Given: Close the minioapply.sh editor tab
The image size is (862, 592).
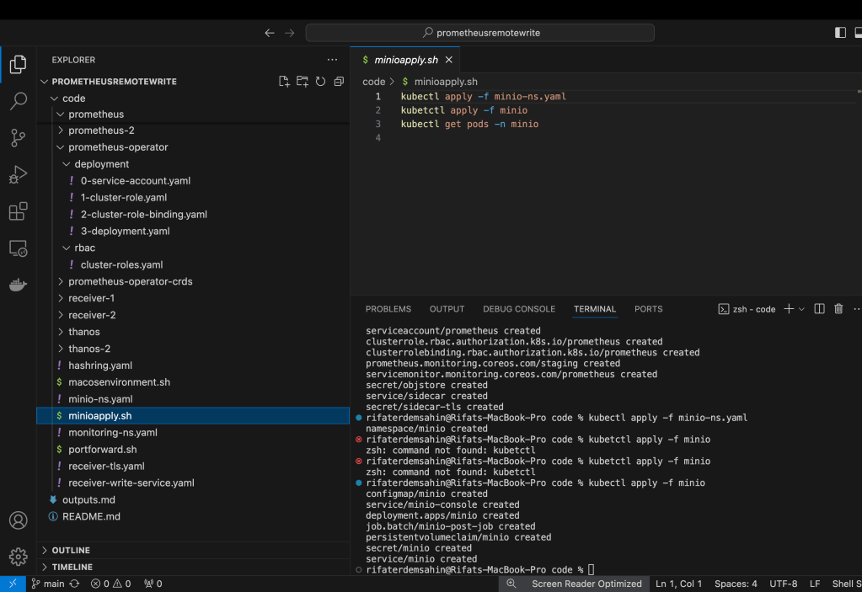Looking at the screenshot, I should [x=449, y=60].
